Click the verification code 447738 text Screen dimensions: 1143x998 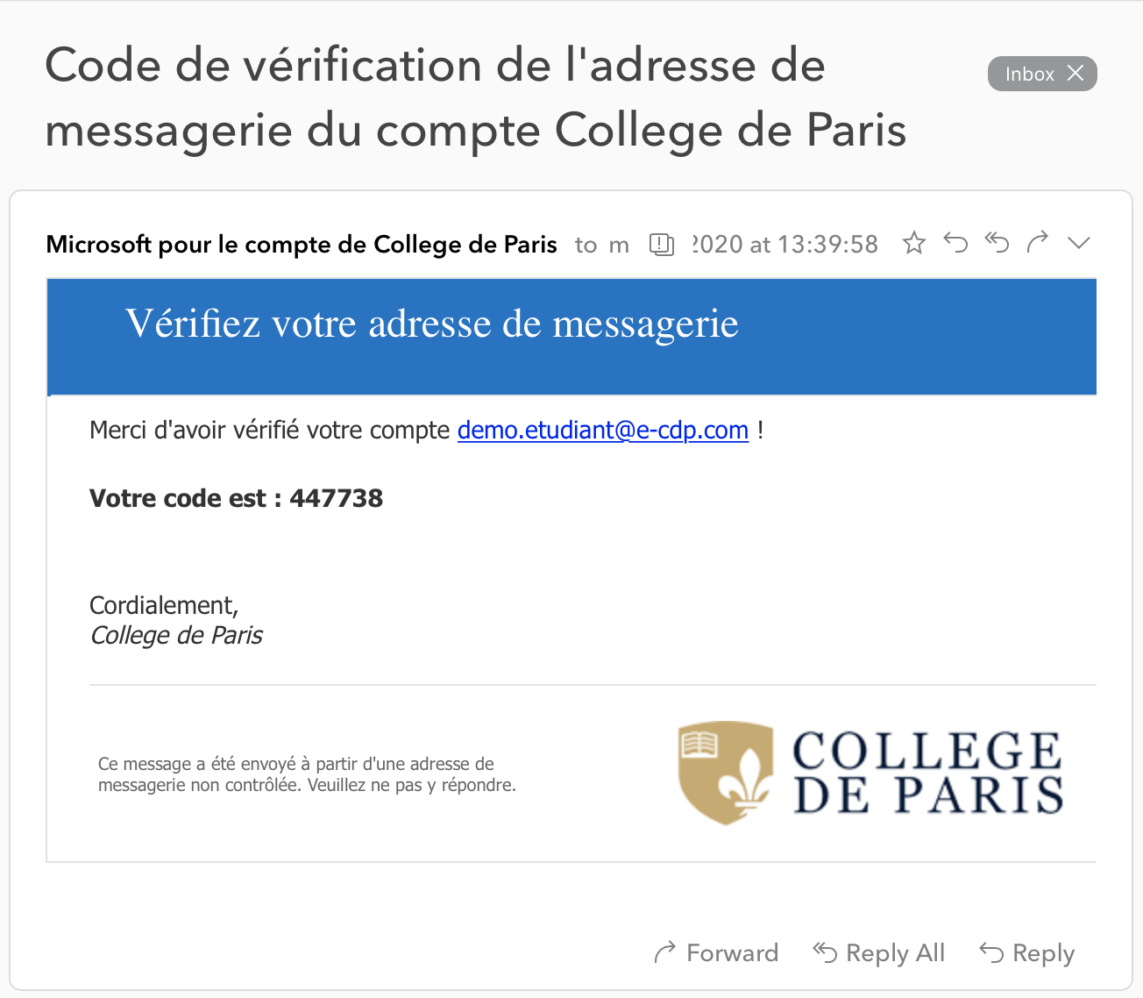[x=337, y=498]
